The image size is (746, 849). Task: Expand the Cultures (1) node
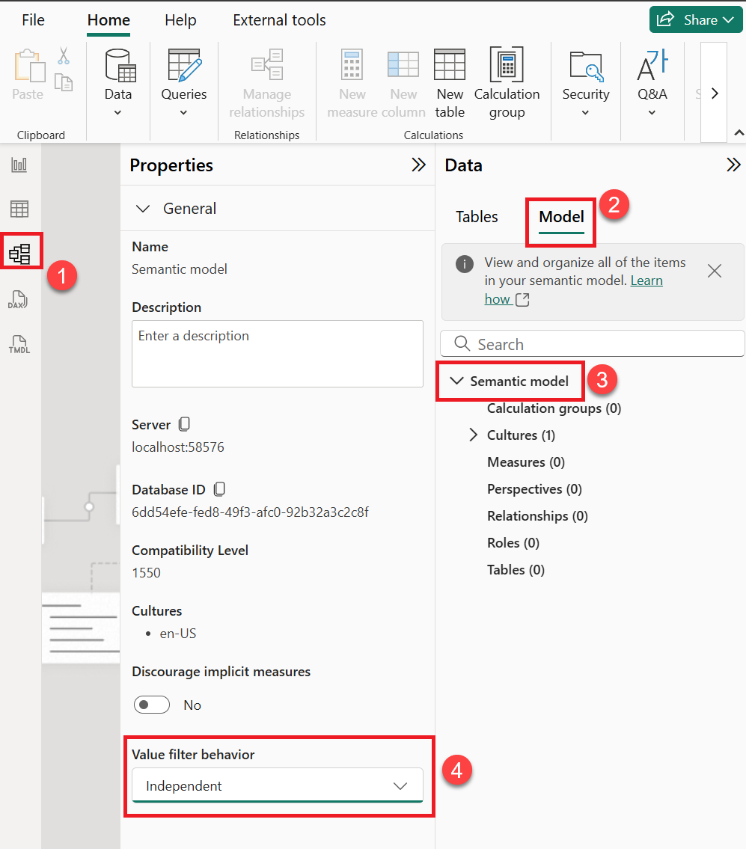[473, 435]
